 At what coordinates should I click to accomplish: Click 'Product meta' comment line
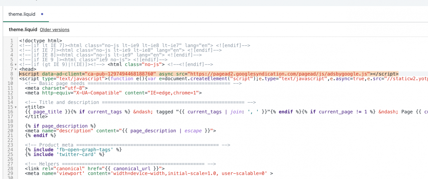point(128,145)
